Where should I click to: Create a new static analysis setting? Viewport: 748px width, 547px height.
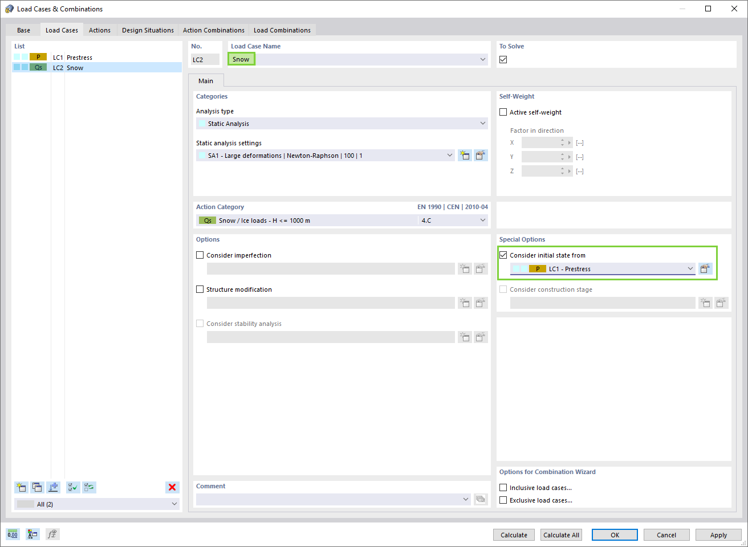(465, 155)
